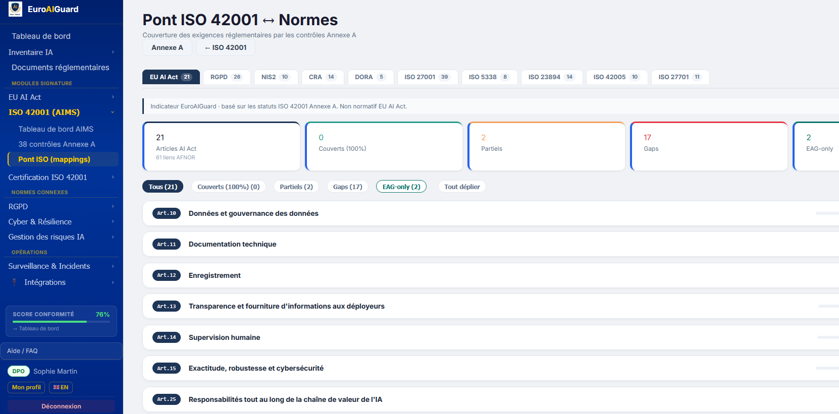The width and height of the screenshot is (839, 414).
Task: Switch to the CRA tab
Action: pos(323,77)
